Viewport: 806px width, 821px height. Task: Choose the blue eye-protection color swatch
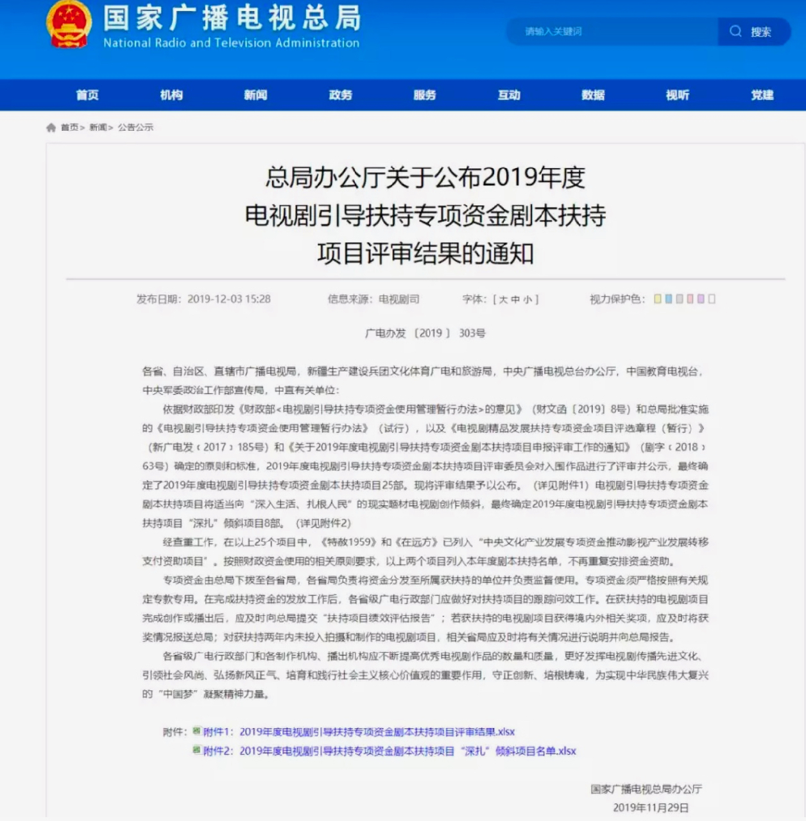(x=668, y=299)
